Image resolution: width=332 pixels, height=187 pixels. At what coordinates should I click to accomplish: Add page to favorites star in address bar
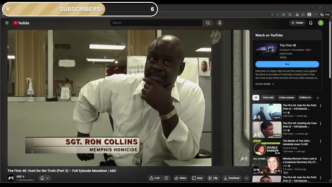277,15
